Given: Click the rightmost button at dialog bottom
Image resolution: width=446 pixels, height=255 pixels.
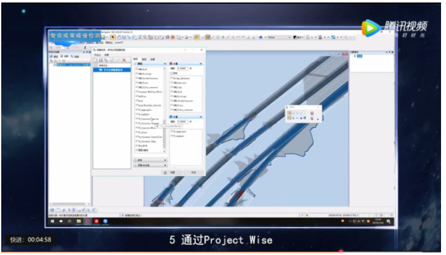Looking at the screenshot, I should tap(193, 172).
